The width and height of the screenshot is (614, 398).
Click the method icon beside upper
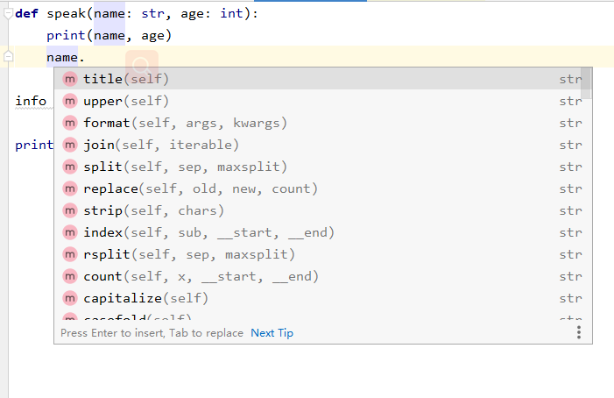click(70, 101)
